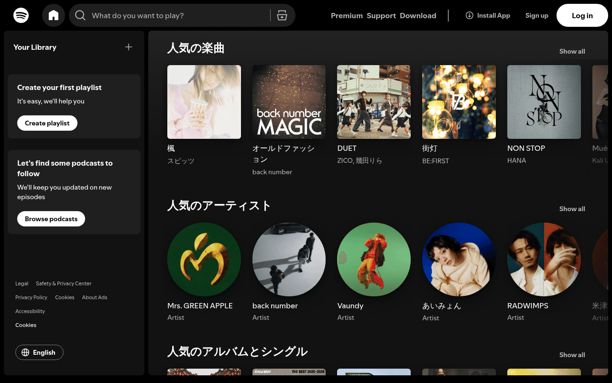Show all popular songs

click(572, 51)
